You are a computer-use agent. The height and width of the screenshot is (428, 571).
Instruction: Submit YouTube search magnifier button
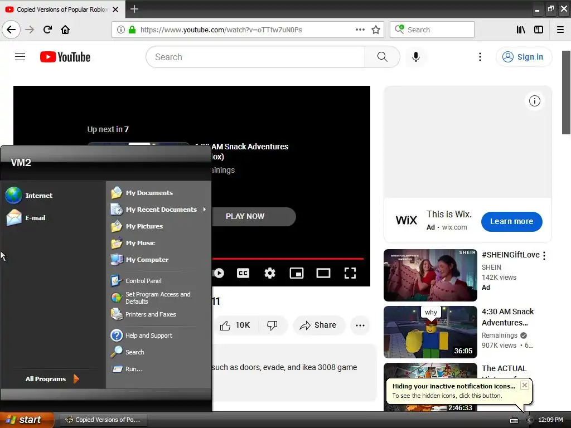[382, 57]
